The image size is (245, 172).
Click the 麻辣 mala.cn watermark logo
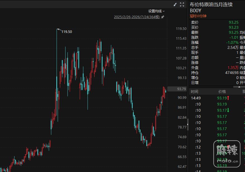tap(227, 154)
